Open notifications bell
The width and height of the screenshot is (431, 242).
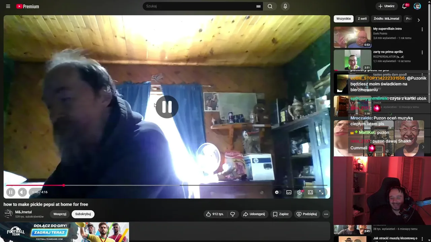405,6
